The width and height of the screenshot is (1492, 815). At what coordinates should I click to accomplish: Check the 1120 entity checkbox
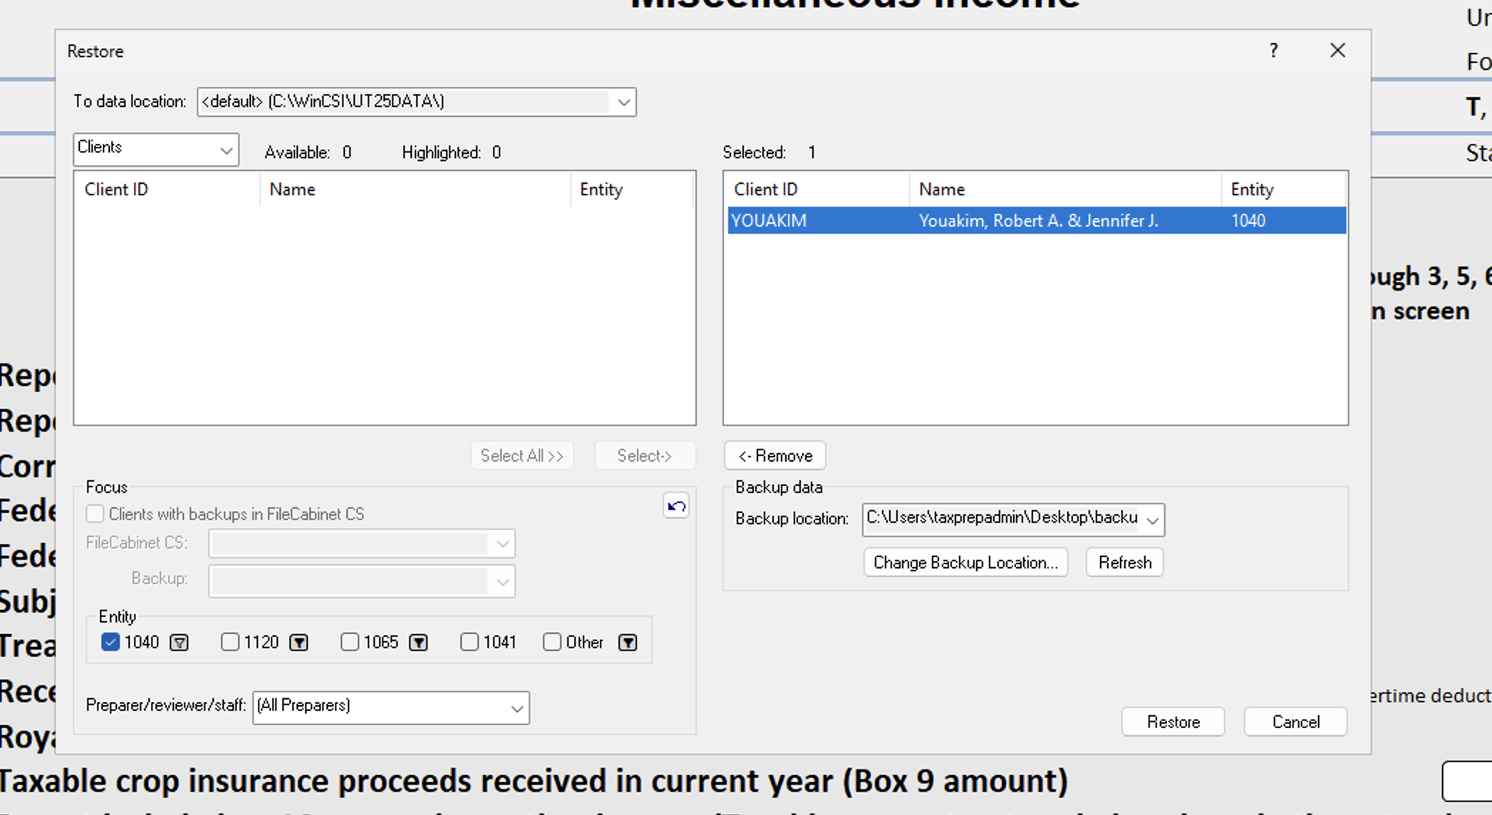(x=230, y=643)
